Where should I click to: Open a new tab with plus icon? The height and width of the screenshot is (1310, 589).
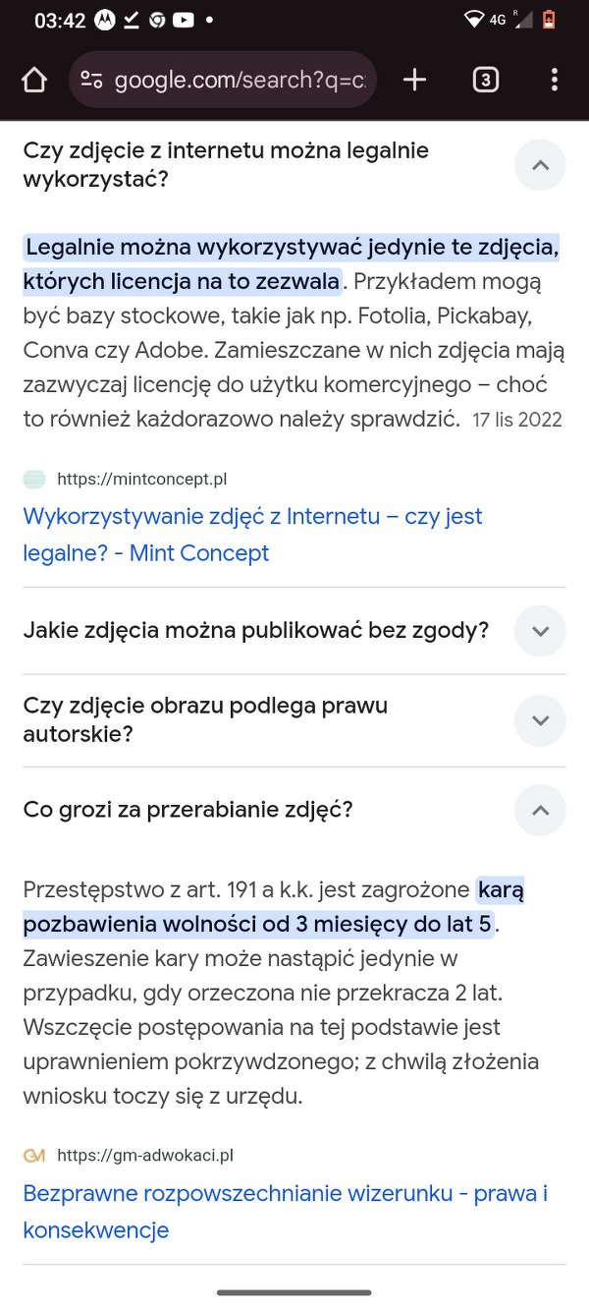coord(414,80)
